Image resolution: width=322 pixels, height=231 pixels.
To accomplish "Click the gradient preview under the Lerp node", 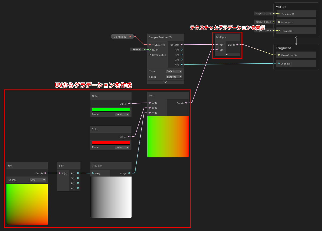I will [x=168, y=136].
